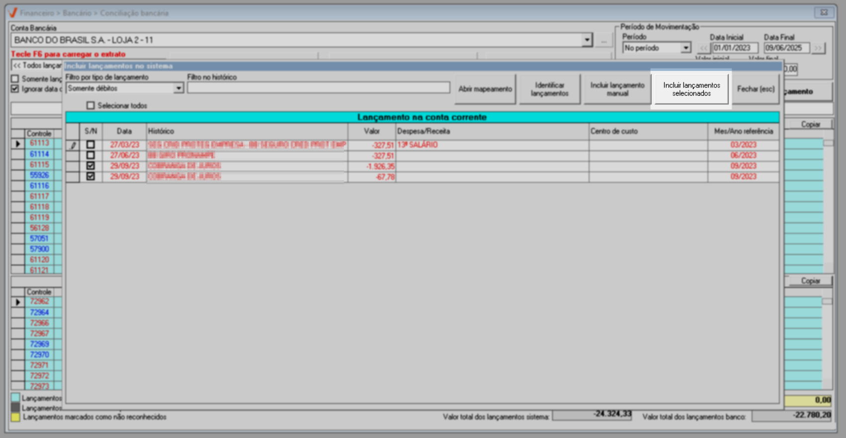Viewport: 846px width, 438px height.
Task: Expand the Filtro por tipo de lançamento dropdown
Action: pos(178,88)
